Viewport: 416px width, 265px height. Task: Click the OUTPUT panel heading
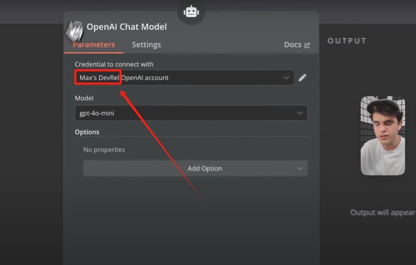click(347, 41)
